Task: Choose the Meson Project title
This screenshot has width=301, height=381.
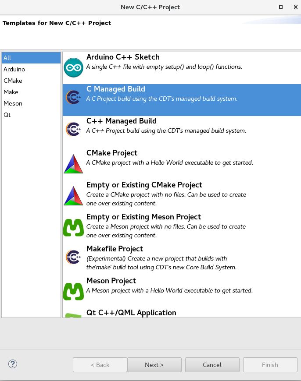Action: pyautogui.click(x=111, y=281)
